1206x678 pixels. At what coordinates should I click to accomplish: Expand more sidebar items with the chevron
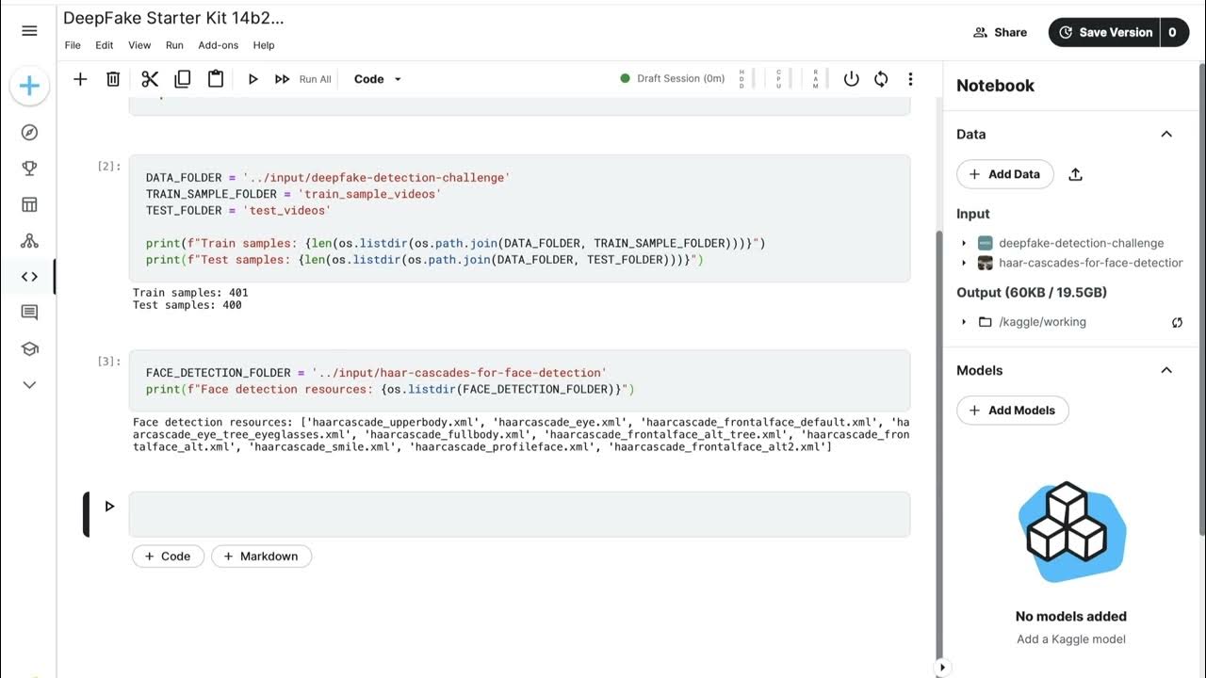(x=29, y=384)
